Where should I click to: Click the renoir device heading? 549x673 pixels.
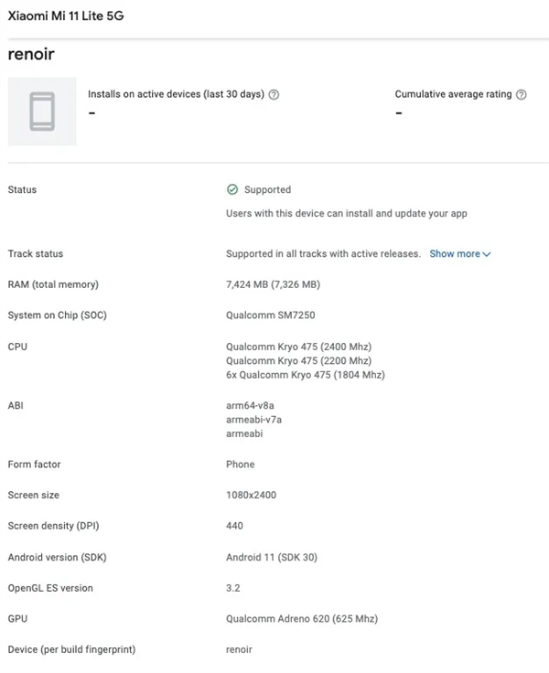(31, 54)
